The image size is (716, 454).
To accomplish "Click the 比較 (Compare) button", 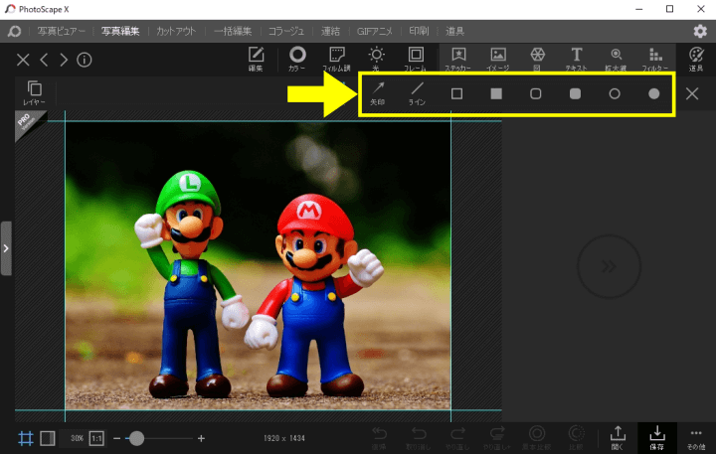I will pyautogui.click(x=576, y=438).
